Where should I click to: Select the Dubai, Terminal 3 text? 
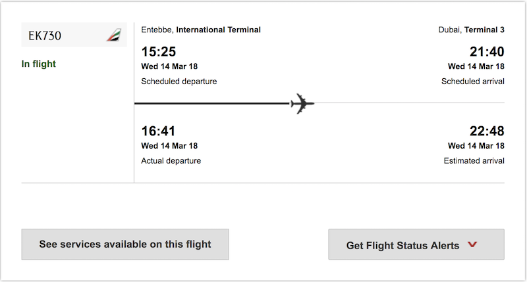[x=471, y=30]
